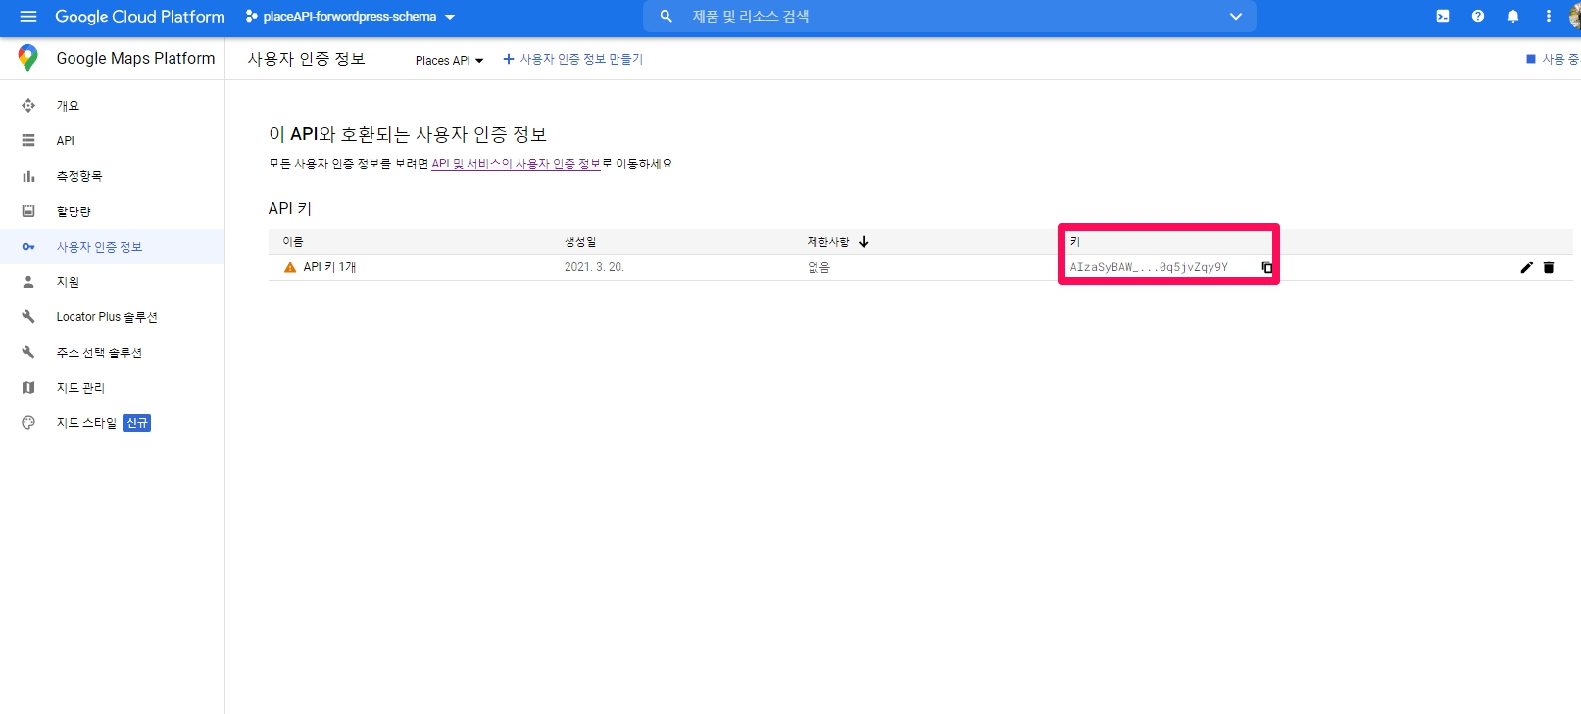Click the 2021. 3. 20. date cell
1581x714 pixels.
594,267
